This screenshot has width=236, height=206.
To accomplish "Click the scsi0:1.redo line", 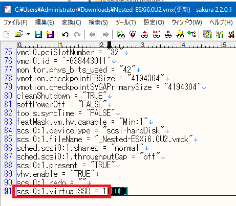I will (x=52, y=182).
